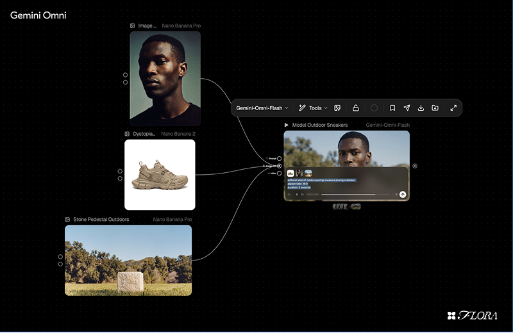Click the Prompt input connector circle
The image size is (513, 333).
click(x=280, y=158)
